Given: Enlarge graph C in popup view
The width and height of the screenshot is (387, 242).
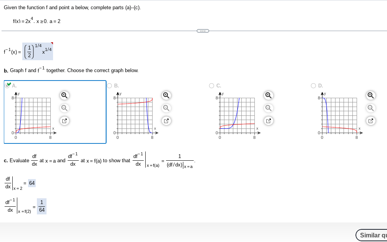Looking at the screenshot, I should pos(269,121).
